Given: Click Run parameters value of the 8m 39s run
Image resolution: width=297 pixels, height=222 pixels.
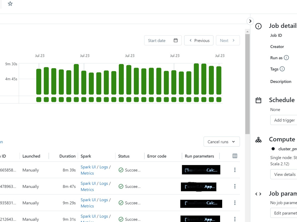Looking at the screenshot, I should pos(201,170).
